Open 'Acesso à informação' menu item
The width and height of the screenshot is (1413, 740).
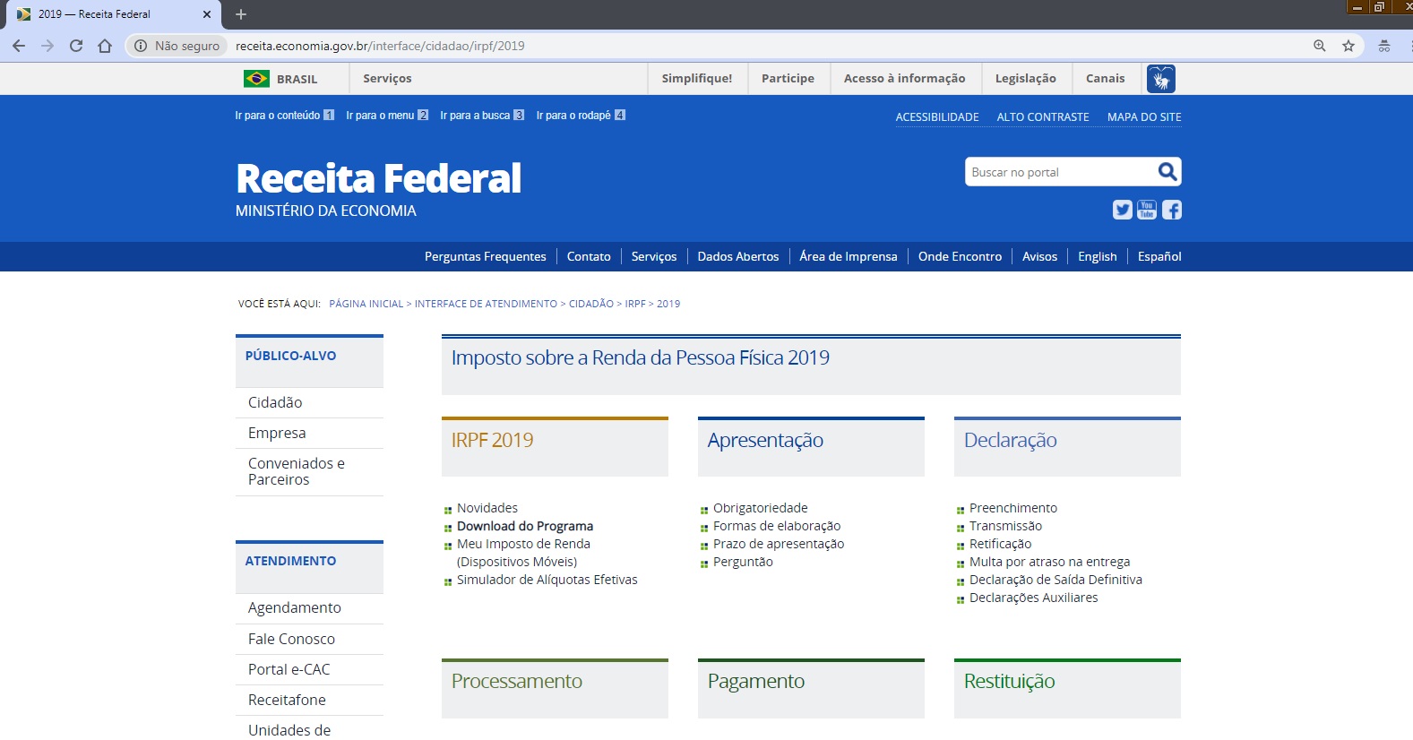[x=905, y=79]
